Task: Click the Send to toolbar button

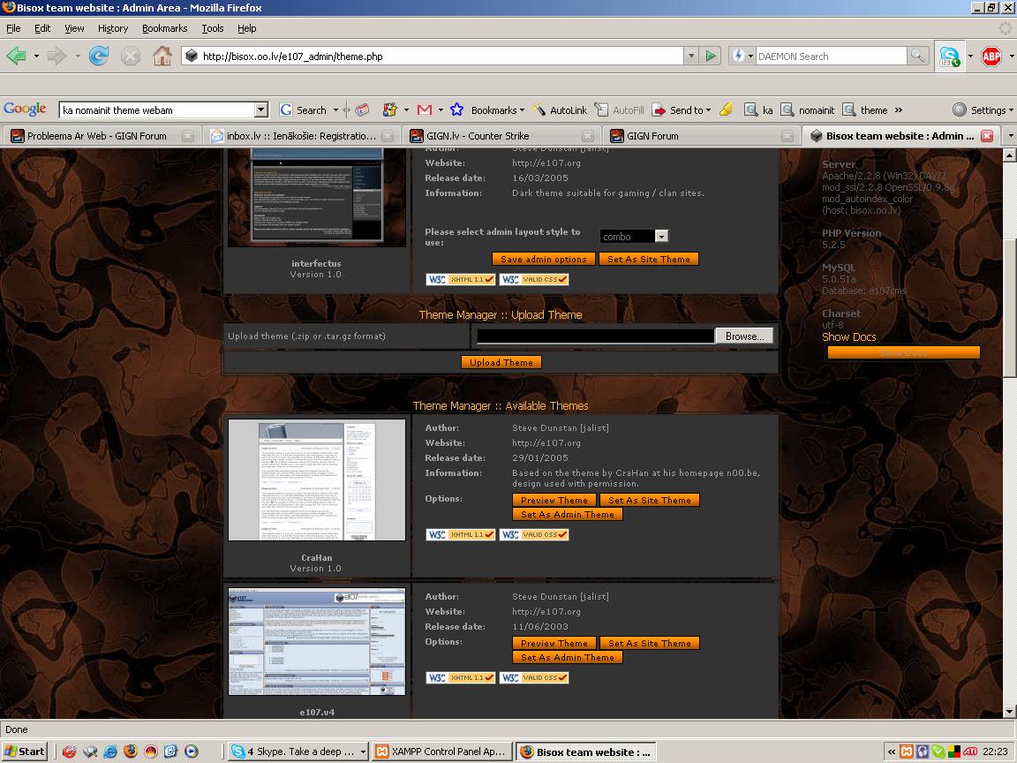Action: [681, 110]
